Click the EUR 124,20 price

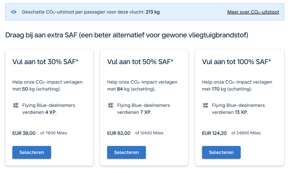point(214,133)
